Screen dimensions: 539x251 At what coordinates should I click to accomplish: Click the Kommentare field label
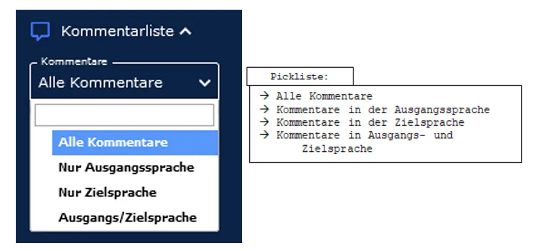(x=74, y=62)
